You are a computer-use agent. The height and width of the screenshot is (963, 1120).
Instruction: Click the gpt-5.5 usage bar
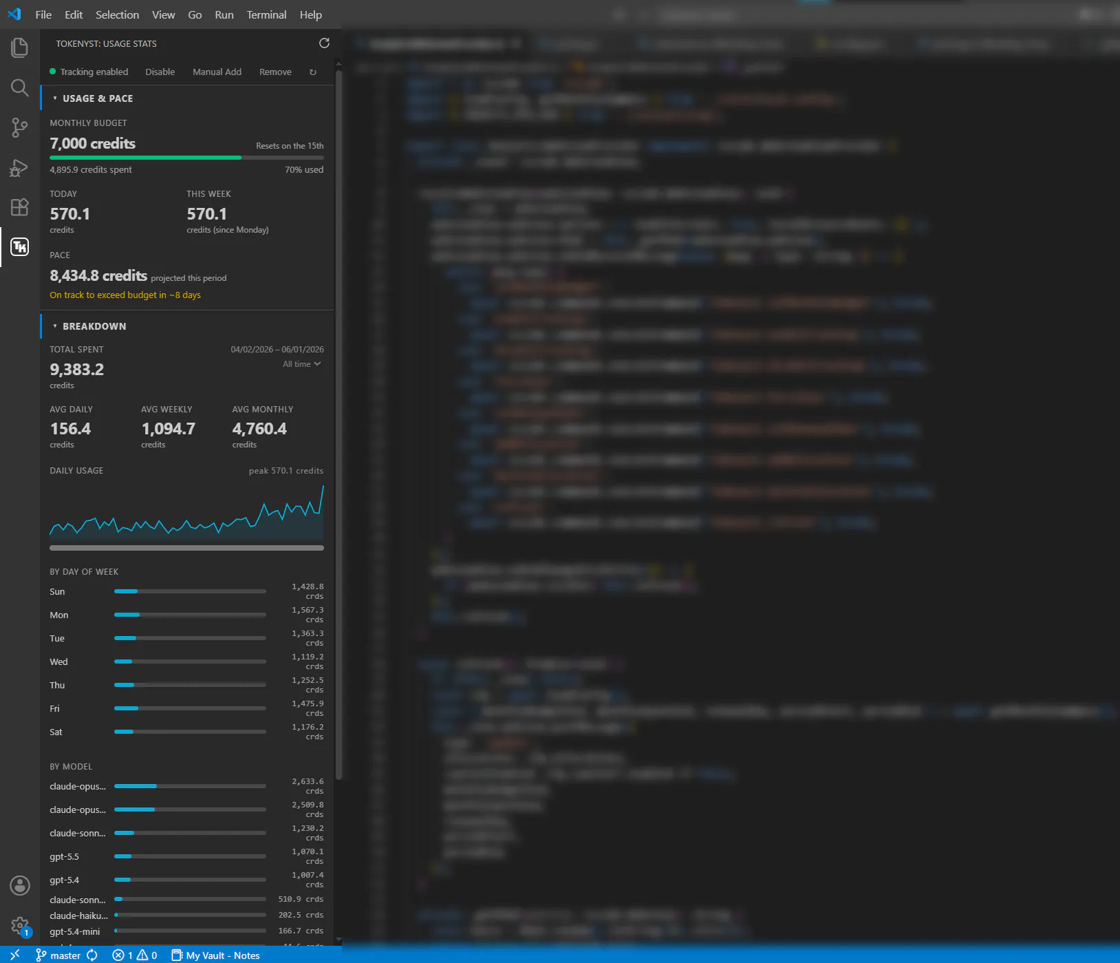pyautogui.click(x=190, y=856)
